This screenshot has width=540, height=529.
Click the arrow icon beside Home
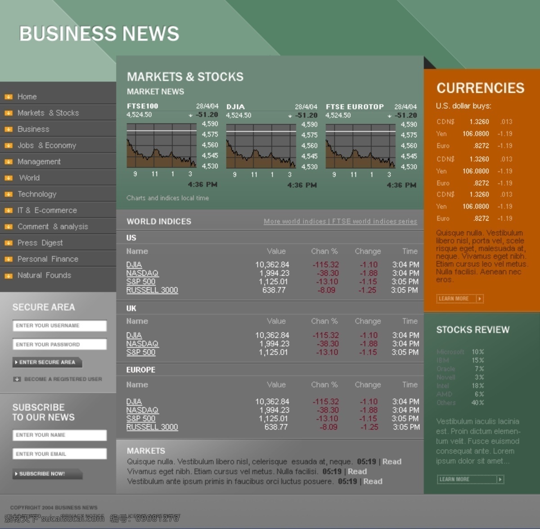8,97
